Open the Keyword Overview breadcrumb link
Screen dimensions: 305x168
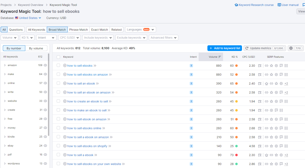click(31, 5)
